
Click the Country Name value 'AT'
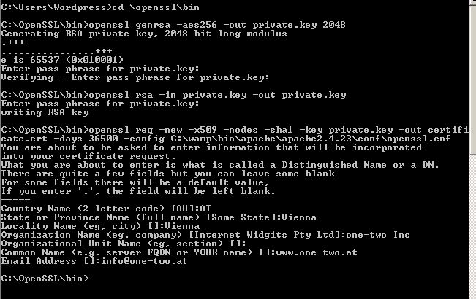coord(205,209)
